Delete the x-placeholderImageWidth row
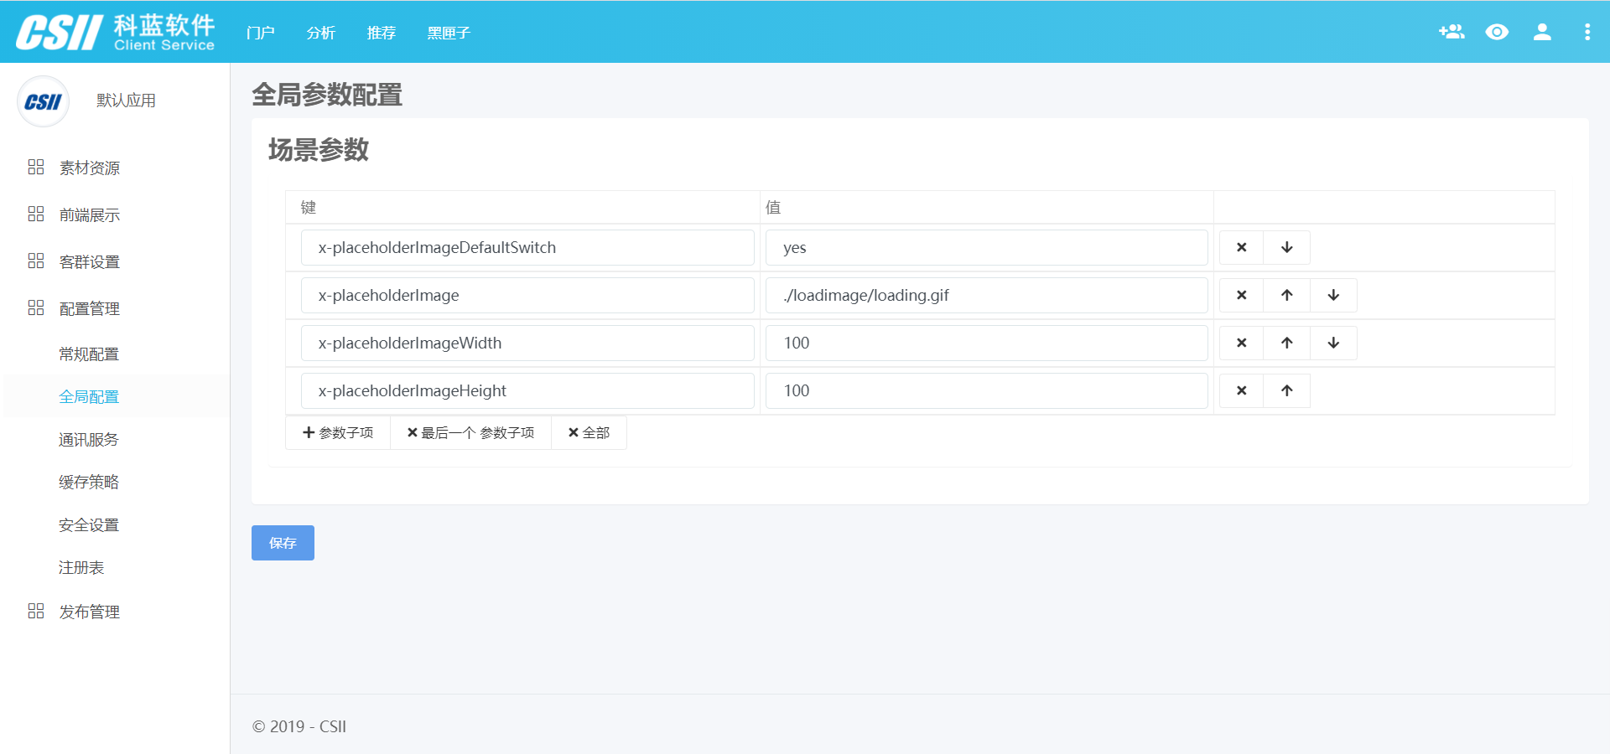The width and height of the screenshot is (1610, 754). click(1242, 343)
